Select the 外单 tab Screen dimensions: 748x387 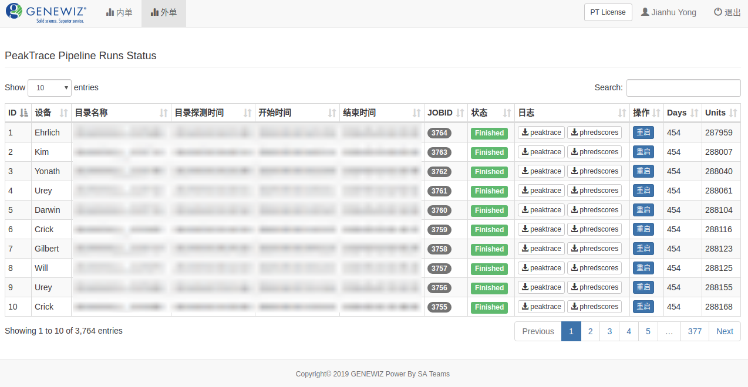[x=164, y=12]
